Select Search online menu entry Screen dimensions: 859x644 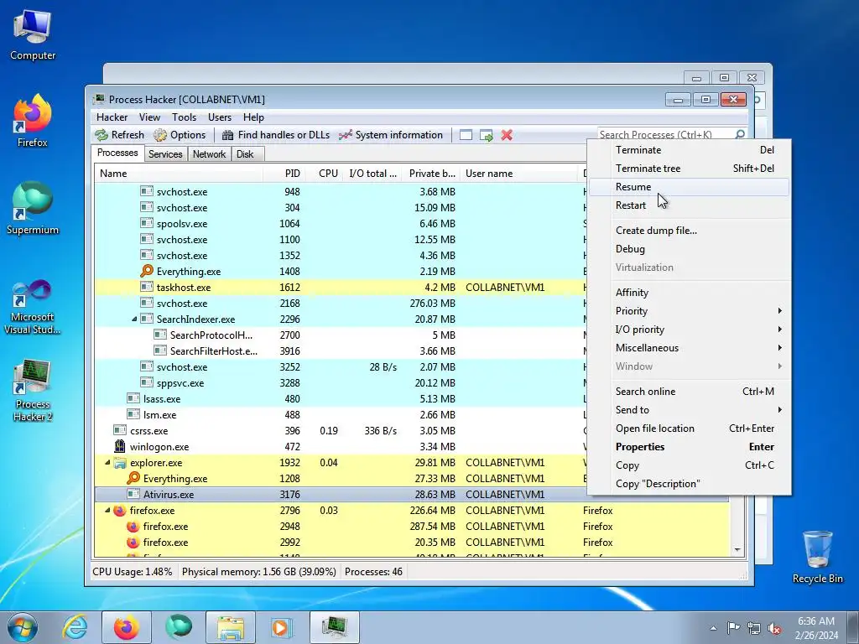click(690, 392)
